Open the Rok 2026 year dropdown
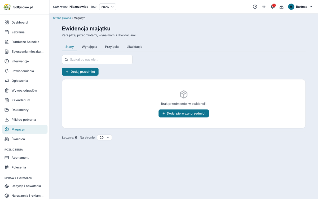The width and height of the screenshot is (318, 199). click(x=108, y=7)
